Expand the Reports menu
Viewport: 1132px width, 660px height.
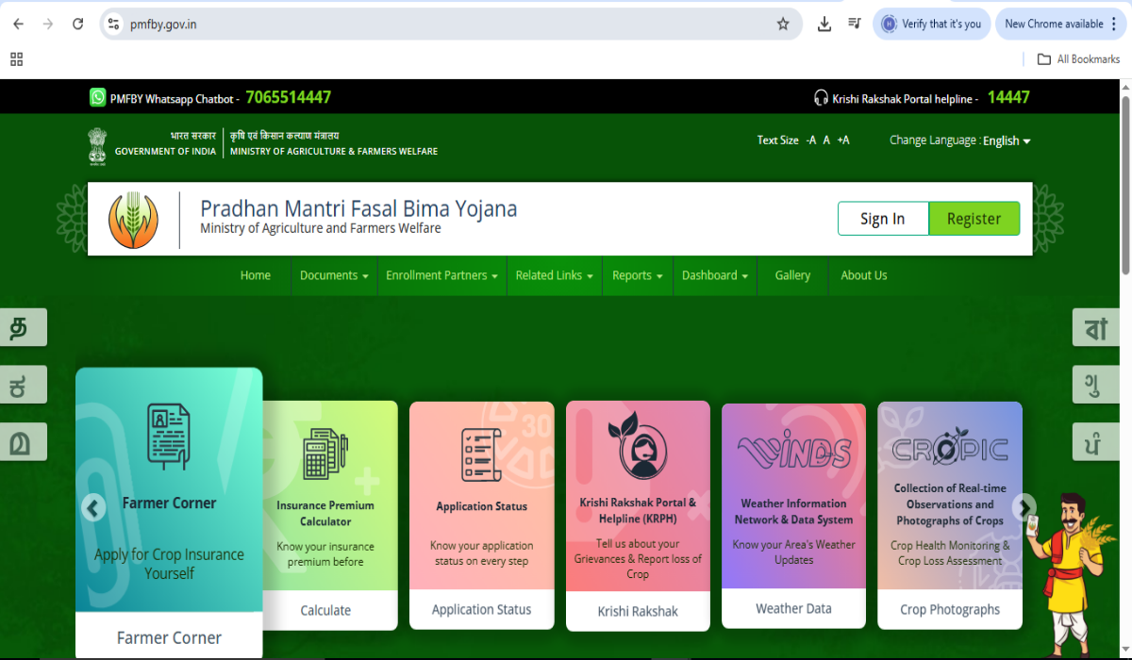637,275
